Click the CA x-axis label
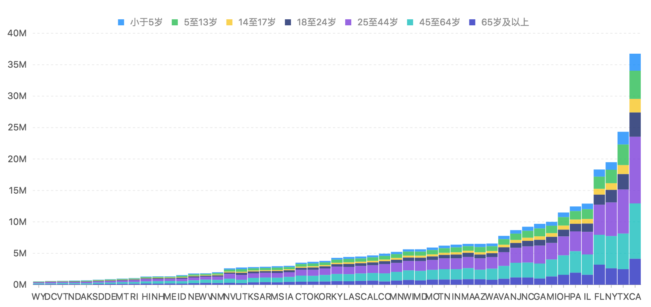 635,297
